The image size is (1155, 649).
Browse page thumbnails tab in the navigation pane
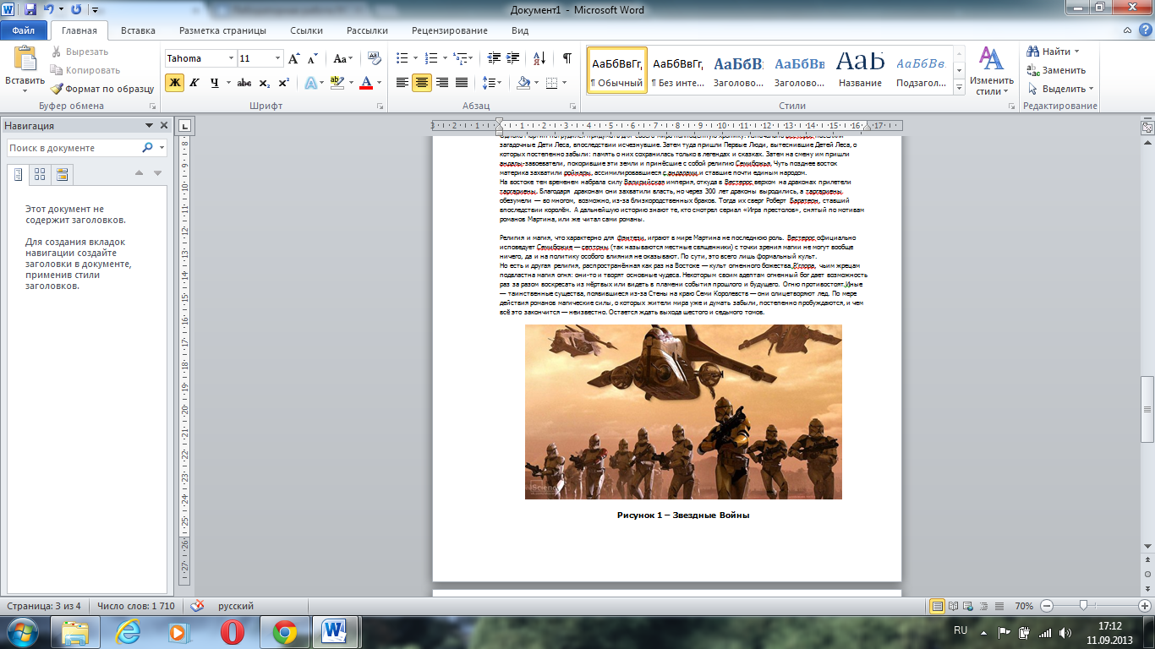point(39,174)
